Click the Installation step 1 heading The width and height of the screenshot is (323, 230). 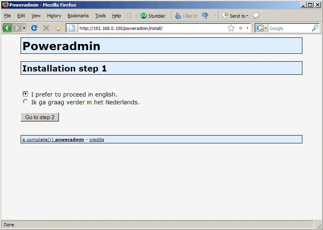[64, 68]
